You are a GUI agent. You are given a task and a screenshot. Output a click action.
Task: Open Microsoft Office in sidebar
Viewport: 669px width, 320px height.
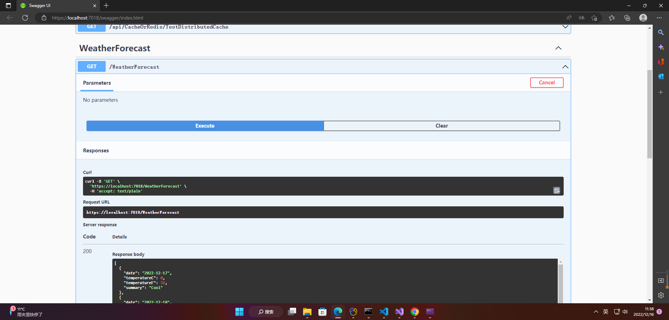pyautogui.click(x=661, y=62)
